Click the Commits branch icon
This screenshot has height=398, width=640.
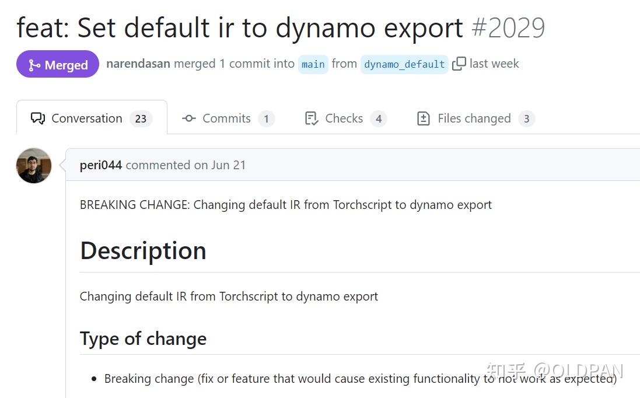click(188, 118)
